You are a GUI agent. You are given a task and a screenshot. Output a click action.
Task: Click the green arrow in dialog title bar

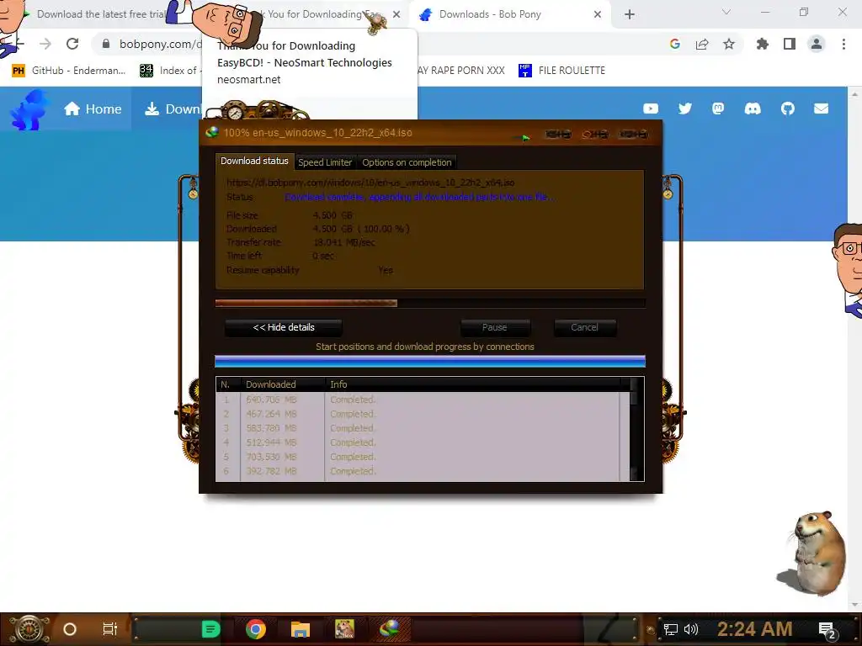[525, 138]
